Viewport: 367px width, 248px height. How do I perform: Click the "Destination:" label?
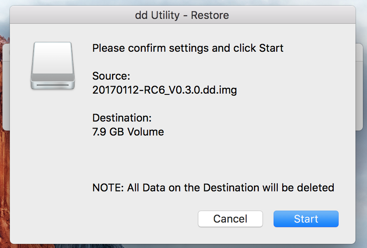tap(122, 118)
